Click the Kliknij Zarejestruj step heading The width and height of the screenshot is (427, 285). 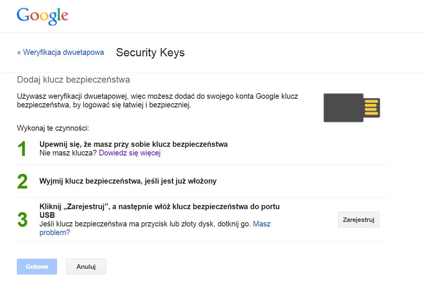click(159, 207)
